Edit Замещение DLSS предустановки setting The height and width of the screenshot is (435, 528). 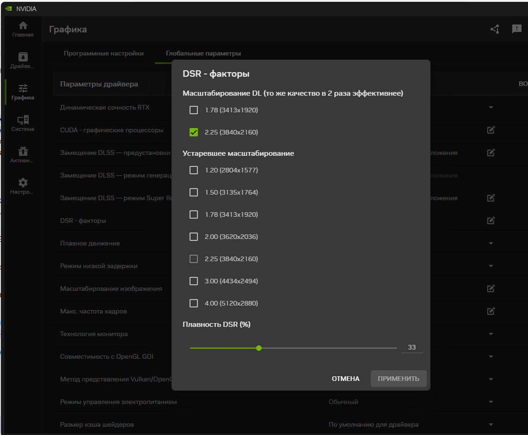(x=491, y=153)
